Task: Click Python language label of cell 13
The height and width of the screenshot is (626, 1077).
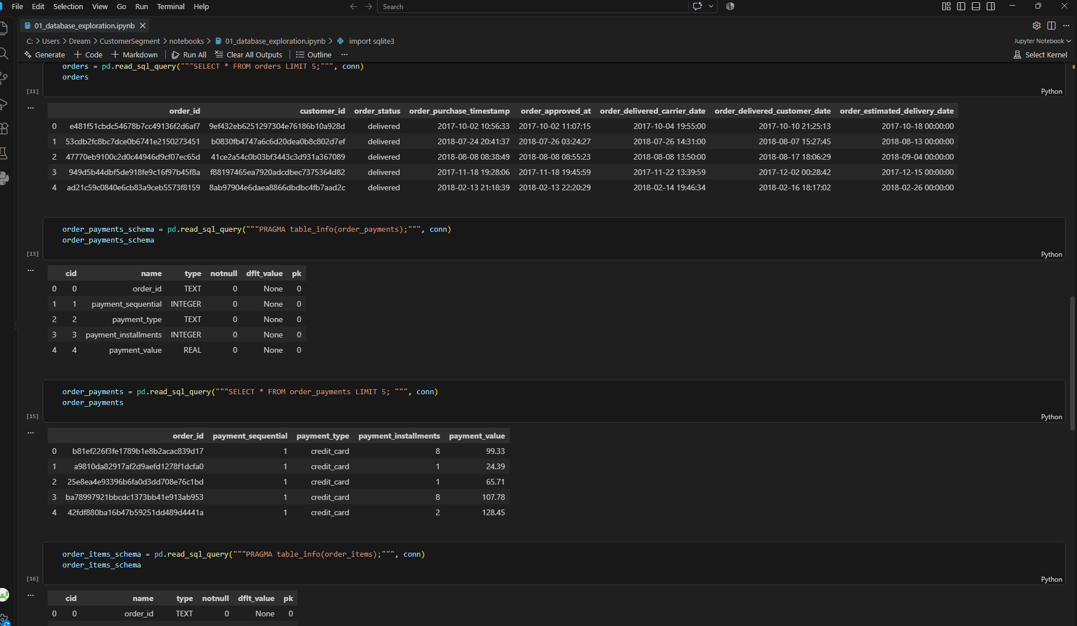Action: click(1051, 254)
